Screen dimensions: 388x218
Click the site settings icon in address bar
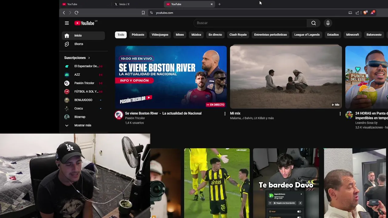[x=151, y=13]
